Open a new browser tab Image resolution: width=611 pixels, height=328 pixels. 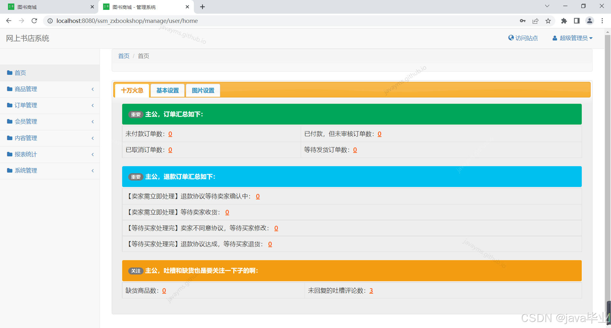202,7
